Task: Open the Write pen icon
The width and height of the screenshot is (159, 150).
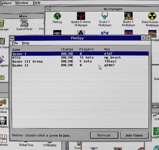Action: [x=156, y=115]
